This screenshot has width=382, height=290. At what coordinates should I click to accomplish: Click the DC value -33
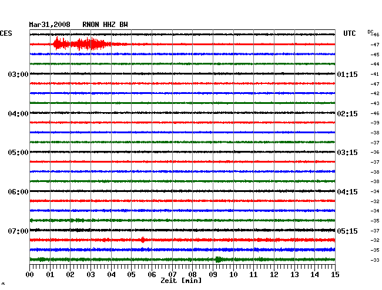(375, 260)
